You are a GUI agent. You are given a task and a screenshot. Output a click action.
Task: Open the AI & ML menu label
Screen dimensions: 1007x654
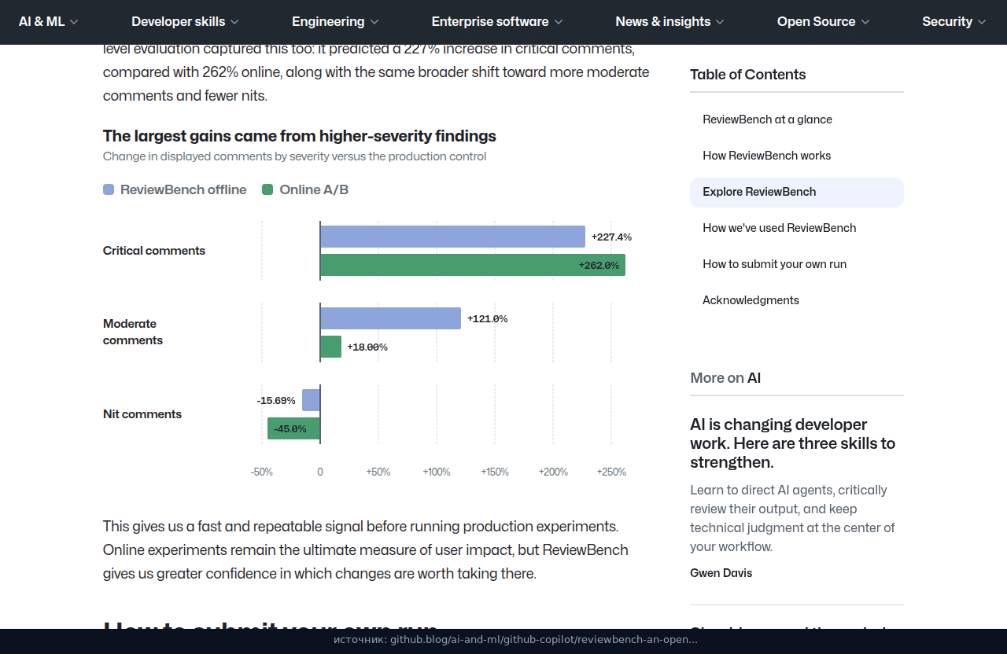click(x=42, y=22)
